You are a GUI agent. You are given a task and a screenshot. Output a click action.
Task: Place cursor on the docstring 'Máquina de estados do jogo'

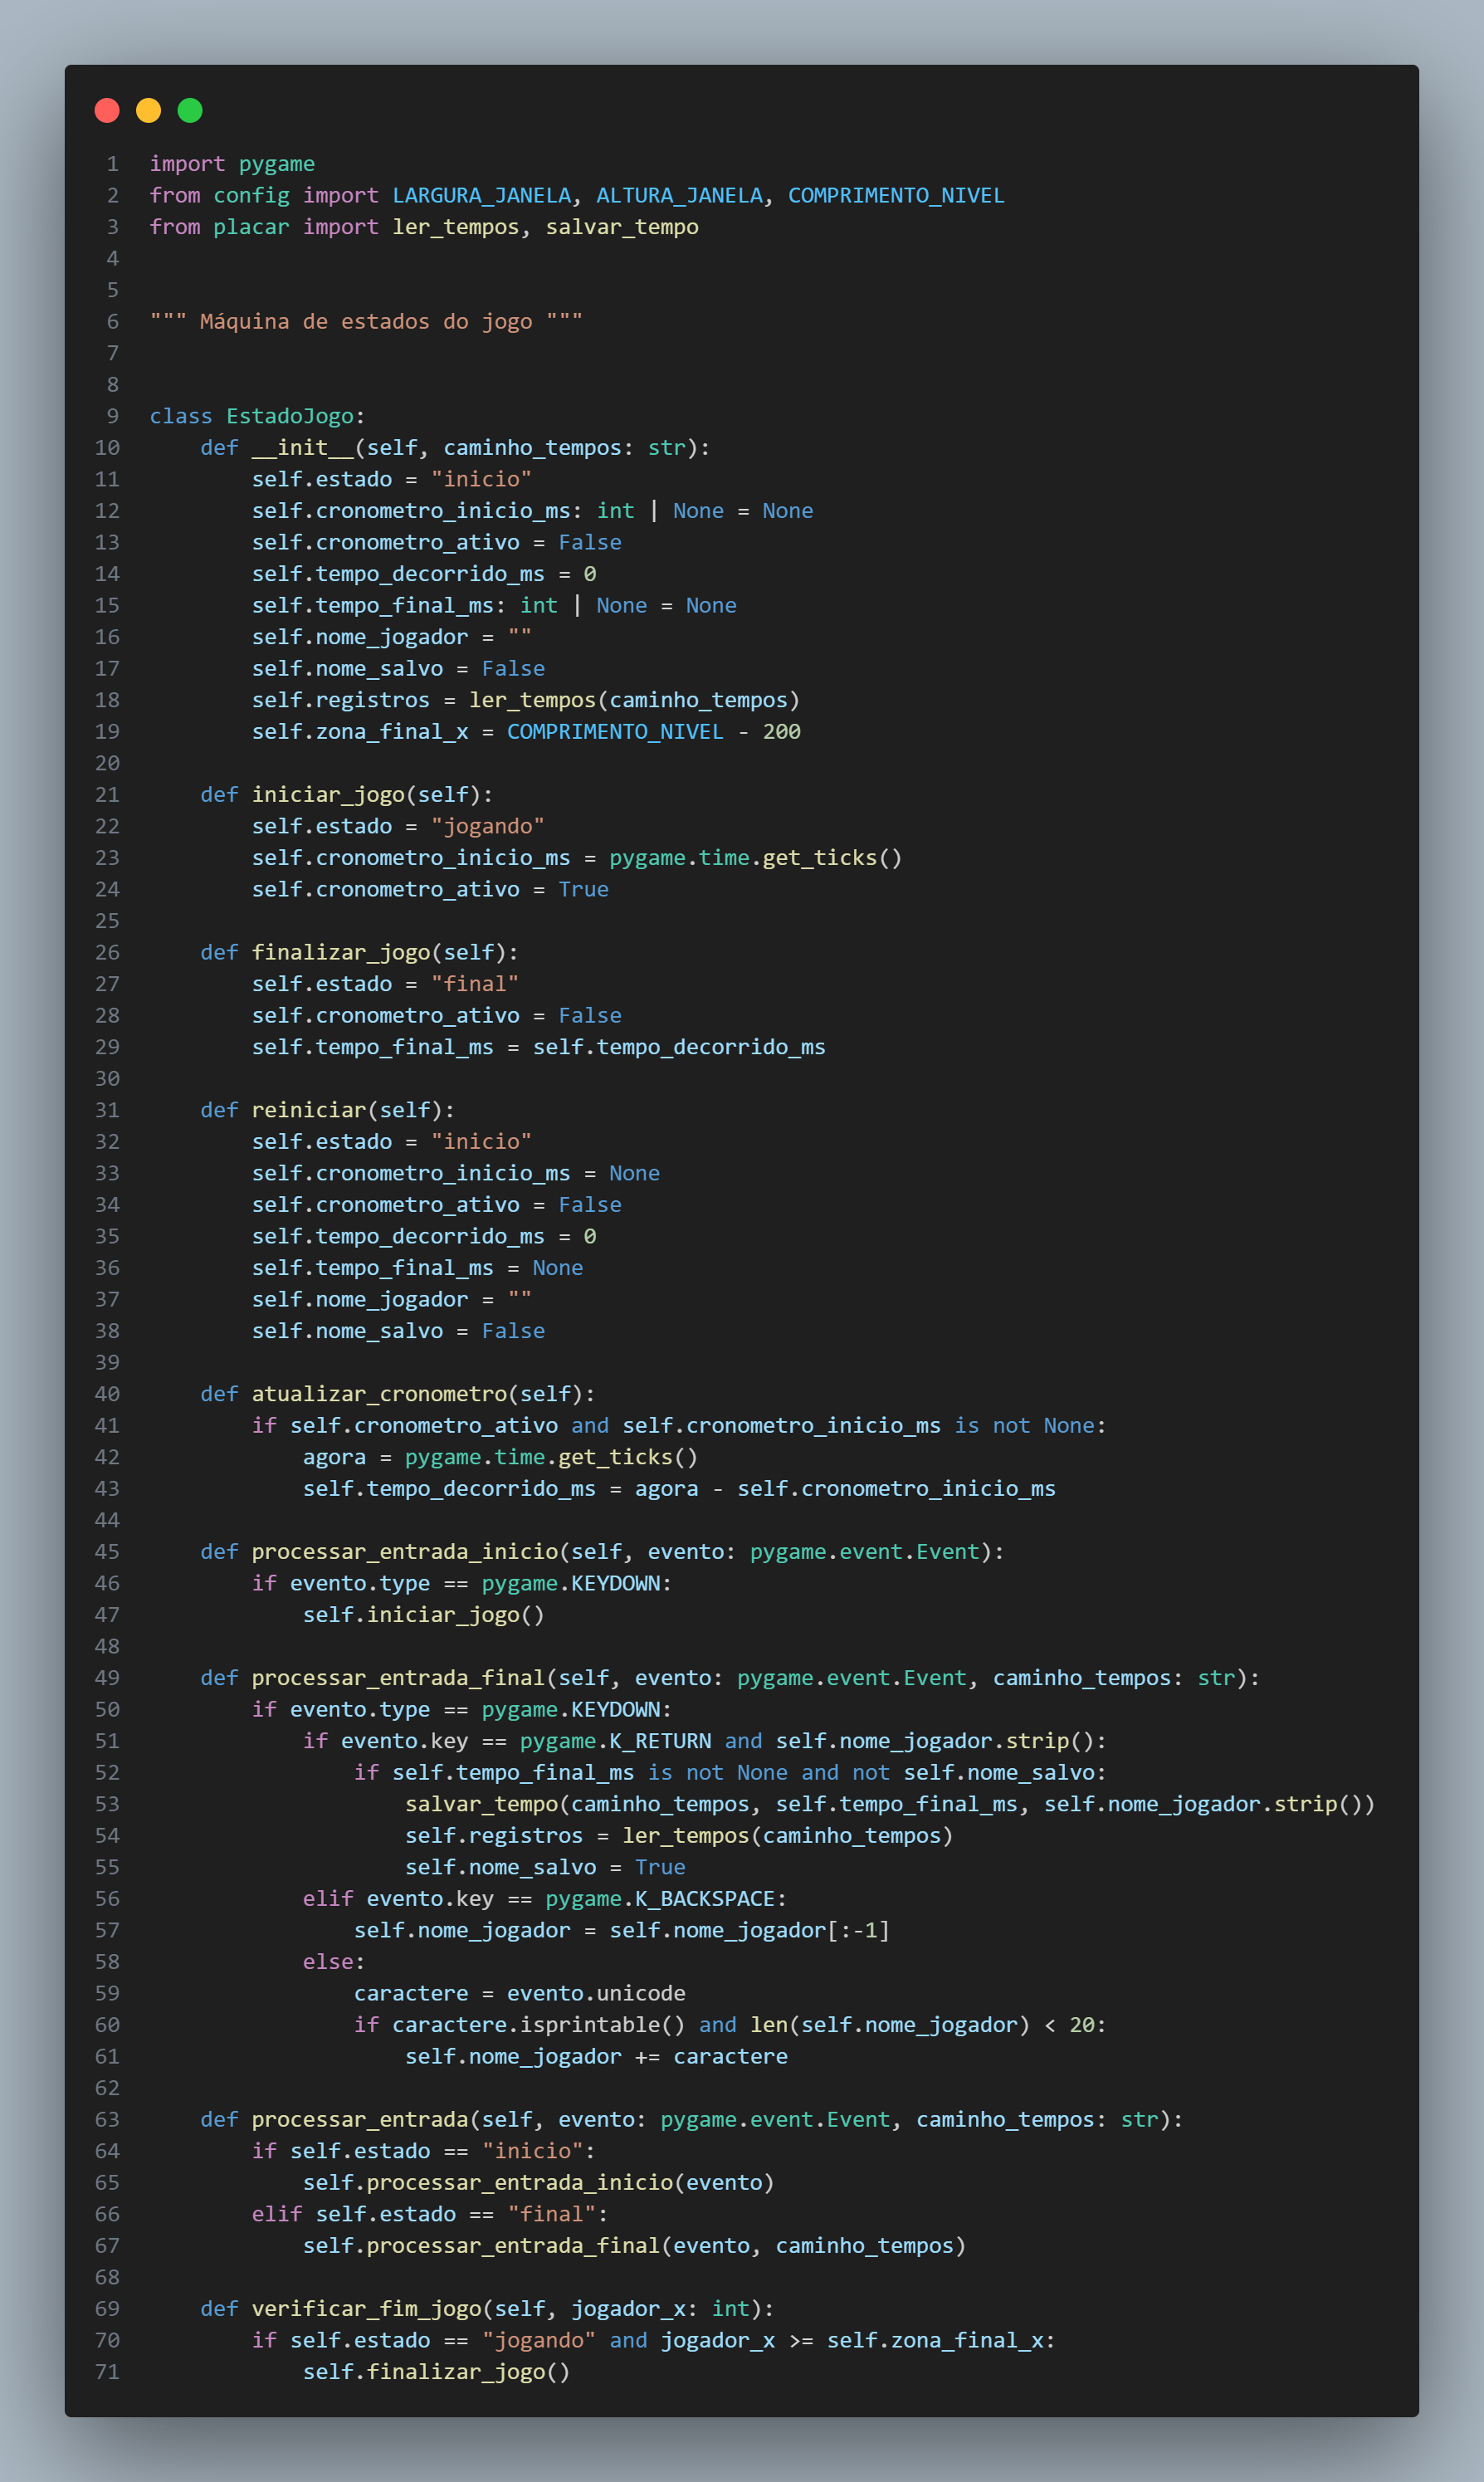[365, 321]
